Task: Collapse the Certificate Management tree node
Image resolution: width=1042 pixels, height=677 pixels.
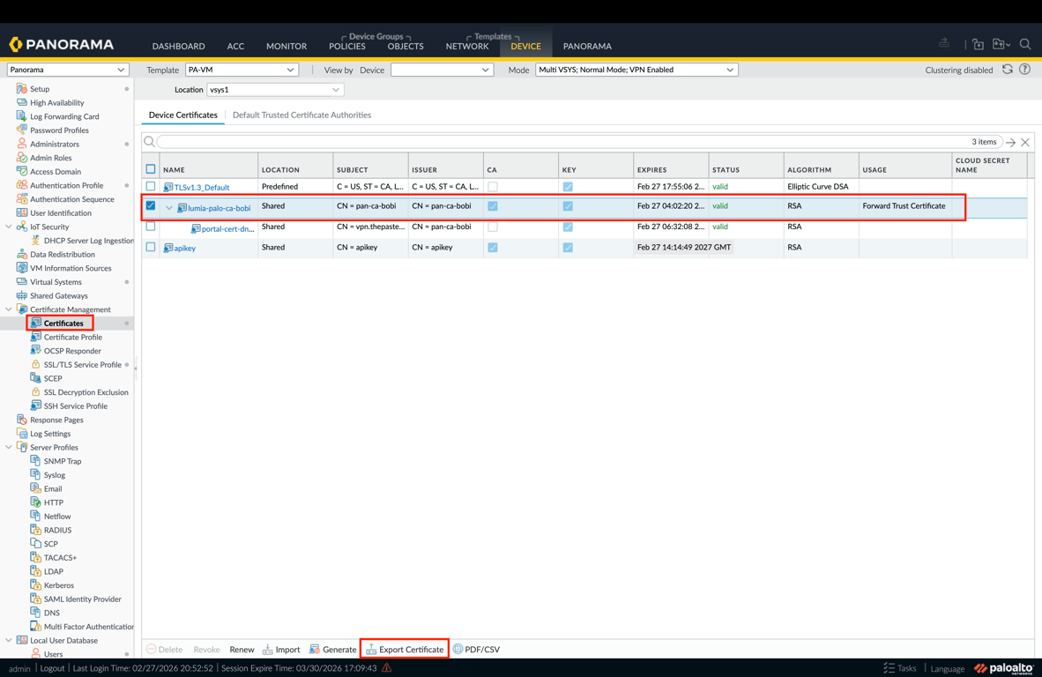Action: [x=9, y=309]
